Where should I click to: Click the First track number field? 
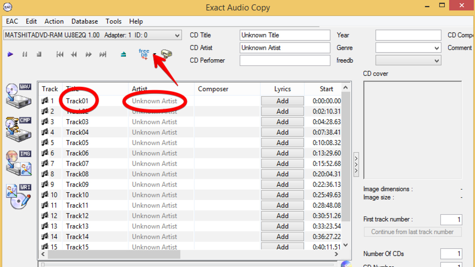(x=451, y=220)
